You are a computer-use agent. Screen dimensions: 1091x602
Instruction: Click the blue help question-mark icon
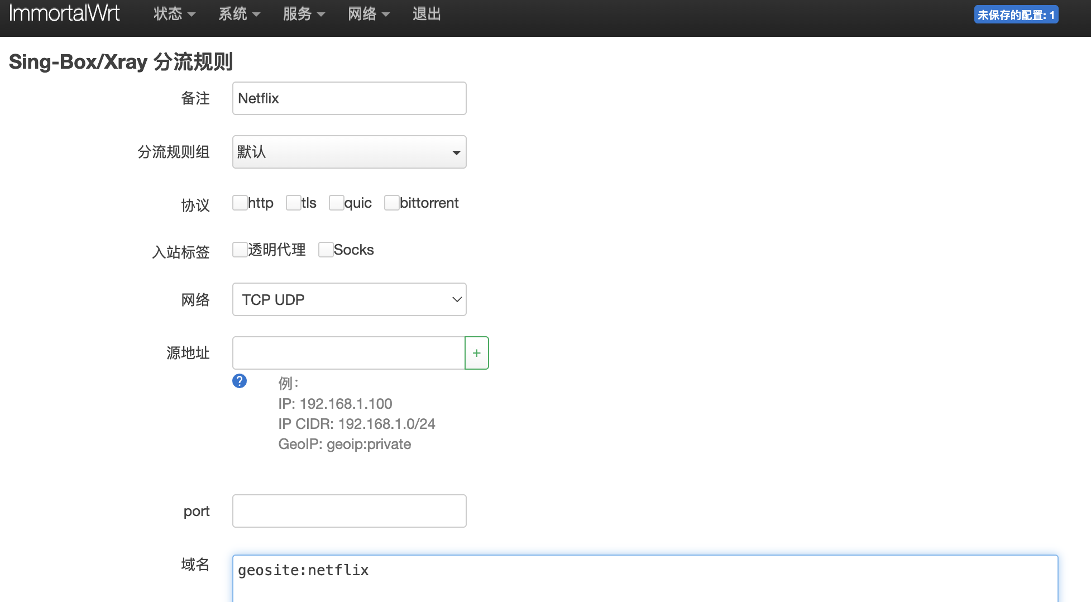240,381
